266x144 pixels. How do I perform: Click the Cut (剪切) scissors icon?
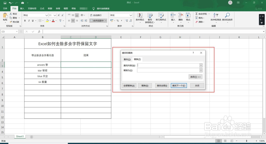(11, 14)
